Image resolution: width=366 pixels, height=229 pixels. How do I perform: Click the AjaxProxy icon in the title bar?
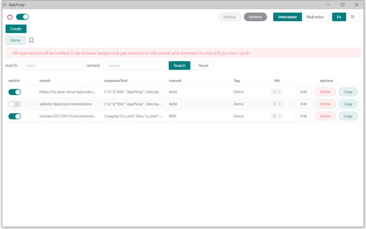pos(5,4)
